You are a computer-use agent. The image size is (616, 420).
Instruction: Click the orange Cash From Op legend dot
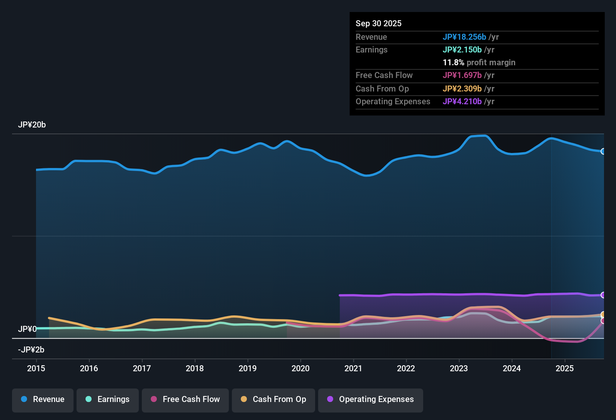(243, 399)
